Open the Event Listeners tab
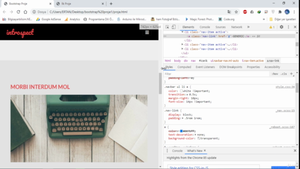The image size is (300, 169). 205,67
